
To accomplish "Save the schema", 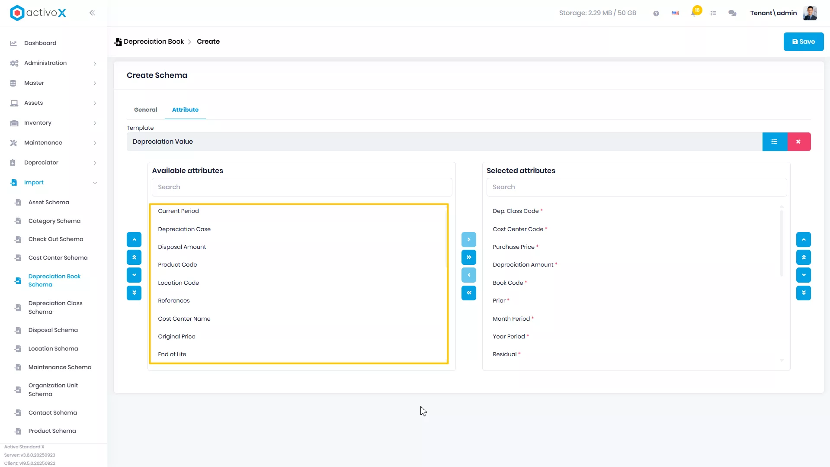I will pos(804,42).
